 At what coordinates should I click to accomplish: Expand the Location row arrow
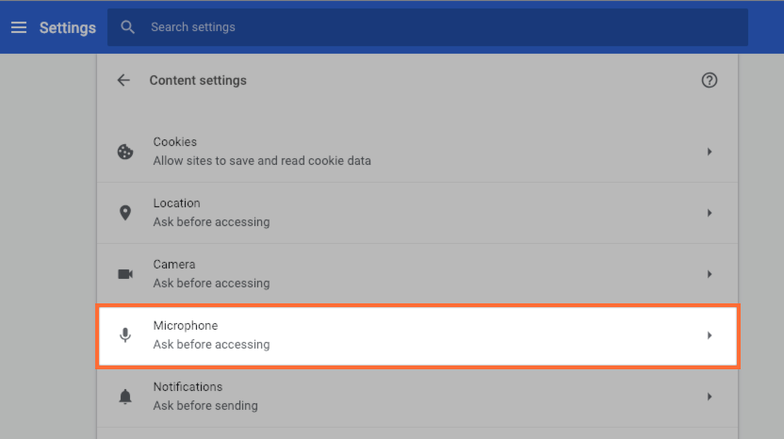(710, 213)
